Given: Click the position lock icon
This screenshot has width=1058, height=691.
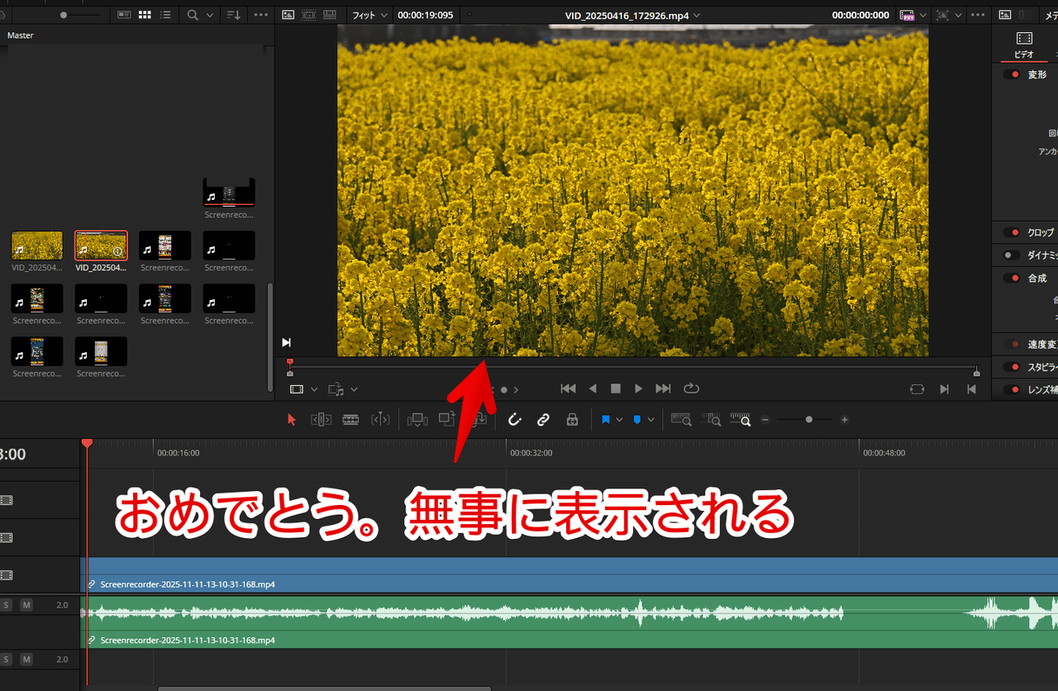Looking at the screenshot, I should 571,420.
